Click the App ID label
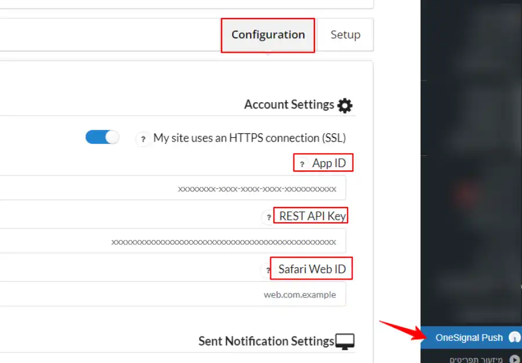 tap(329, 164)
